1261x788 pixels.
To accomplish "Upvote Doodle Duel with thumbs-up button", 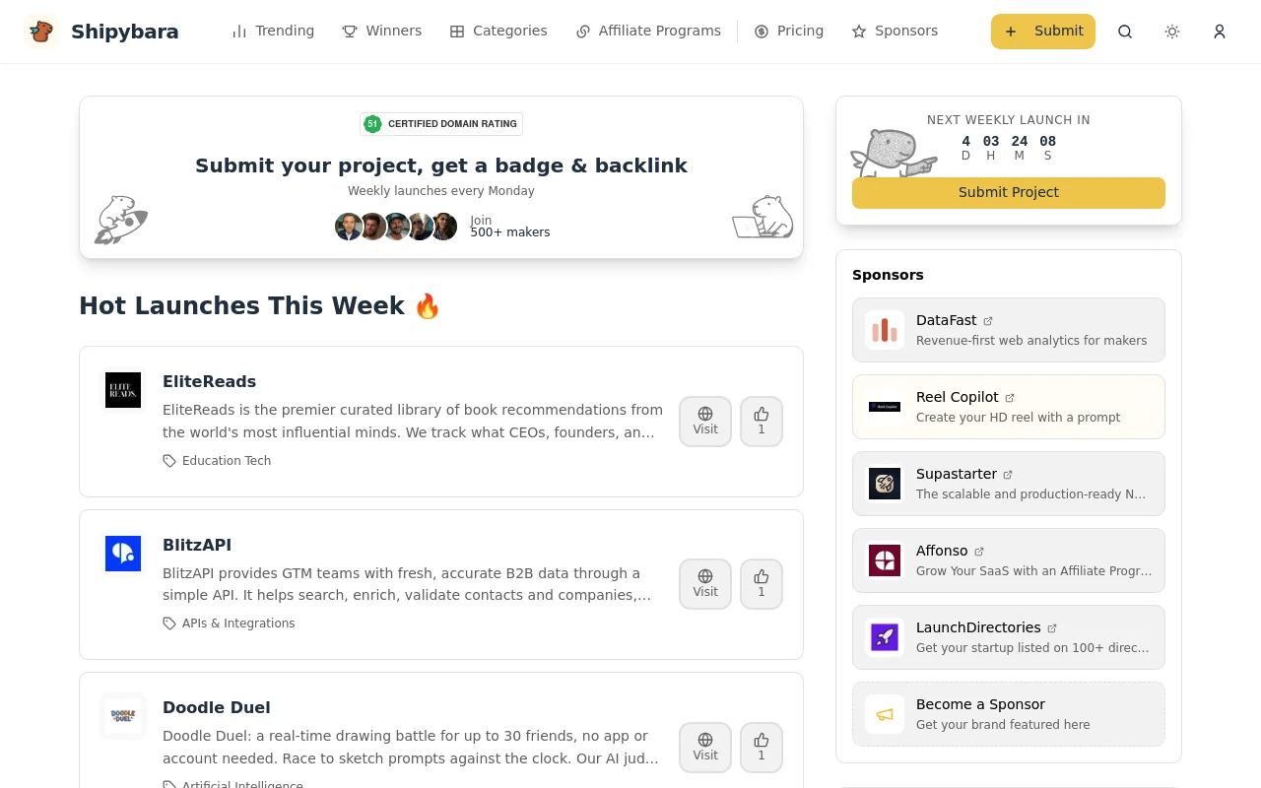I will coord(761,748).
